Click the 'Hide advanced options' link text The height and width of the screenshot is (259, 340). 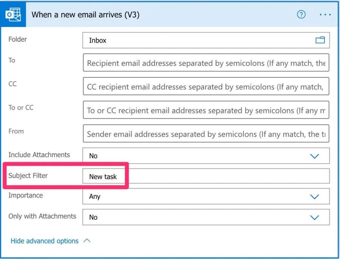(x=45, y=241)
